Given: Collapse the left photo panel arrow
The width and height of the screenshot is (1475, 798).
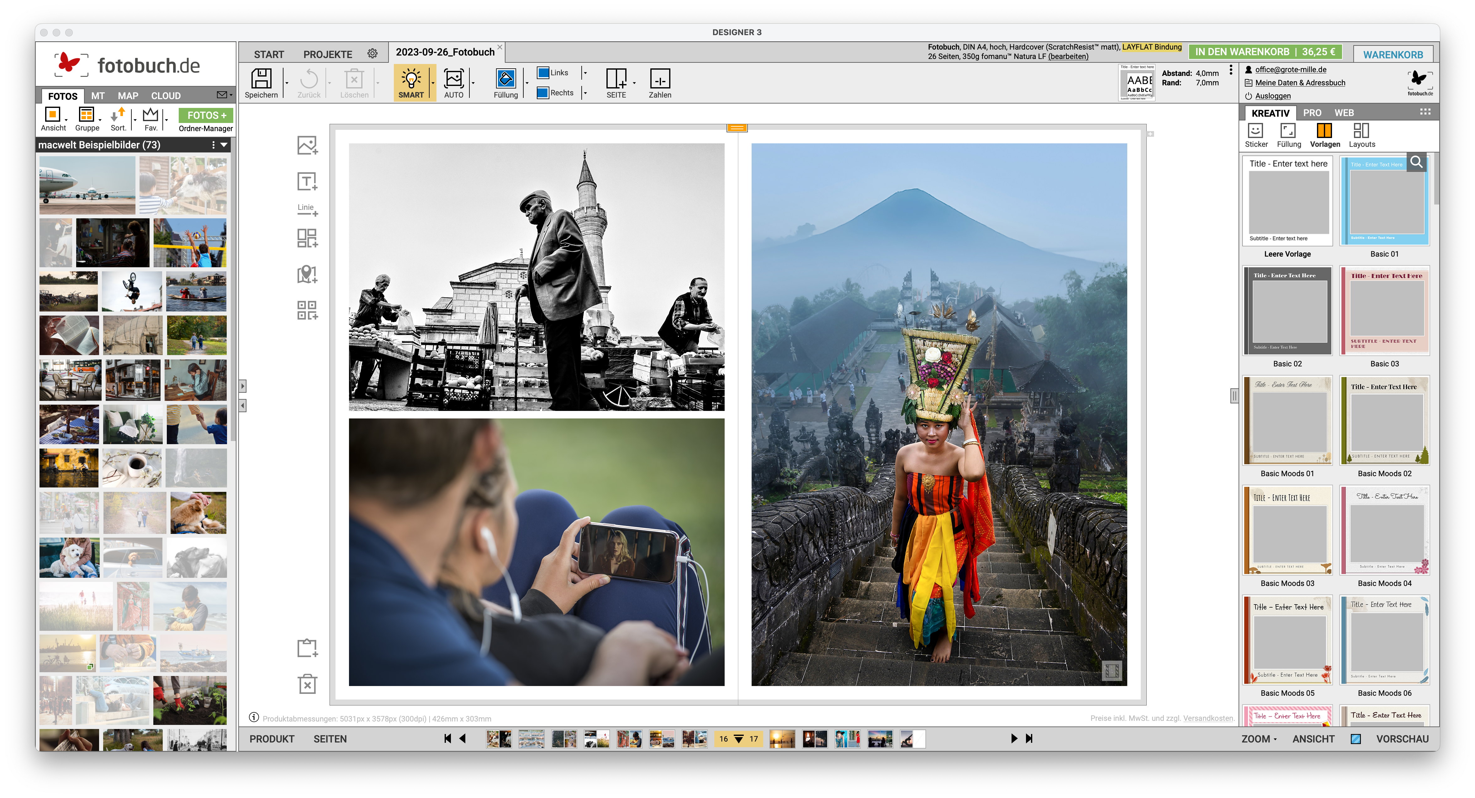Looking at the screenshot, I should click(x=243, y=406).
